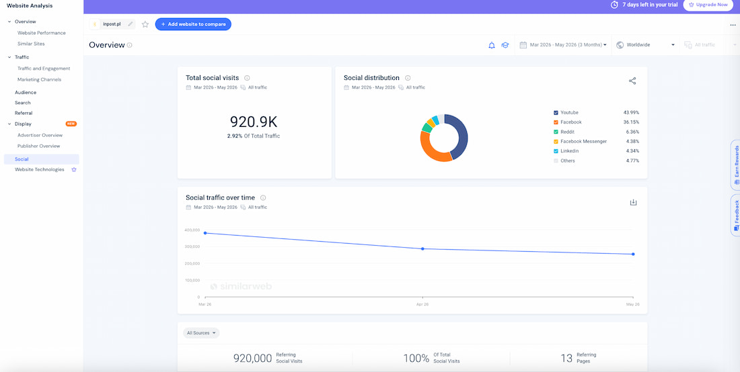Open Publisher Overview page
Image resolution: width=740 pixels, height=372 pixels.
[39, 146]
